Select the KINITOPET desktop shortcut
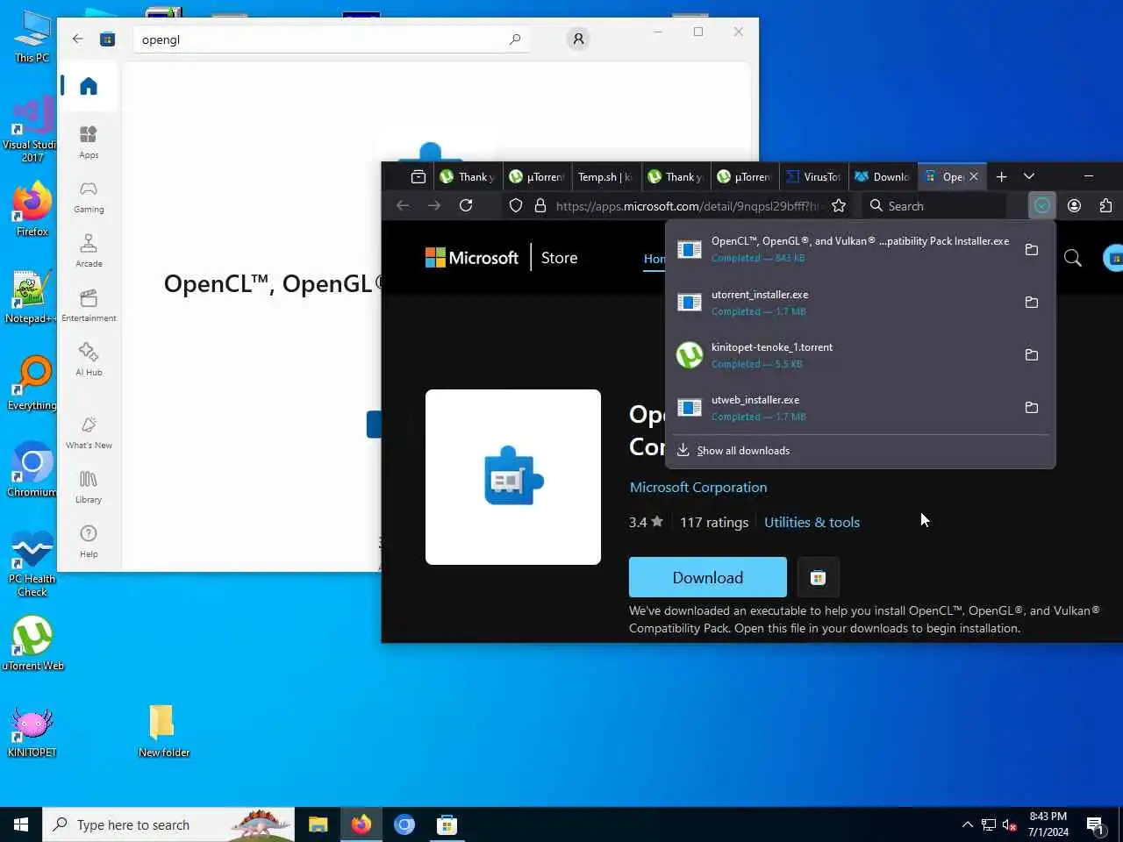This screenshot has height=842, width=1123. pyautogui.click(x=32, y=732)
